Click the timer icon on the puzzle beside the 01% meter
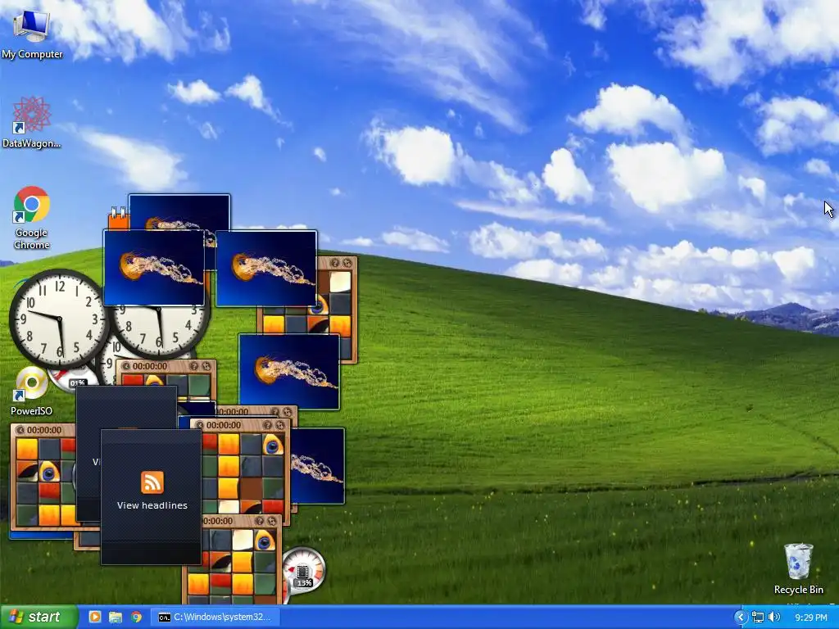 coord(126,366)
